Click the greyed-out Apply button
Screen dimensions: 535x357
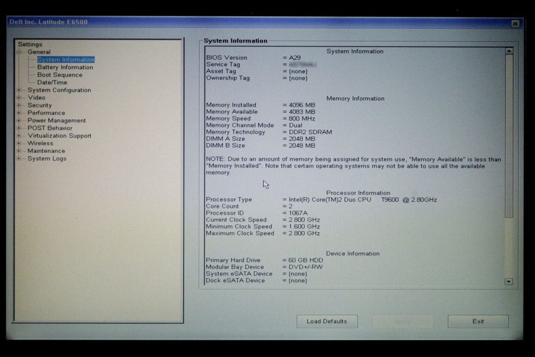pos(402,321)
